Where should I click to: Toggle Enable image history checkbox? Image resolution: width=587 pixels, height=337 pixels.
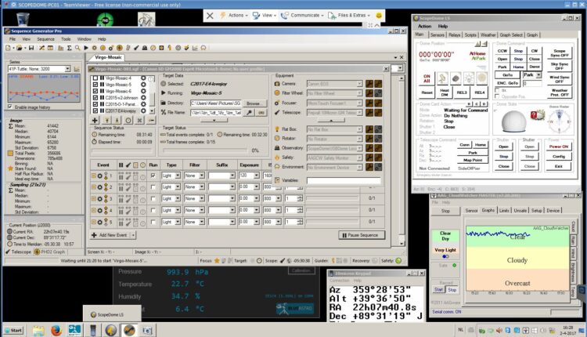9,107
